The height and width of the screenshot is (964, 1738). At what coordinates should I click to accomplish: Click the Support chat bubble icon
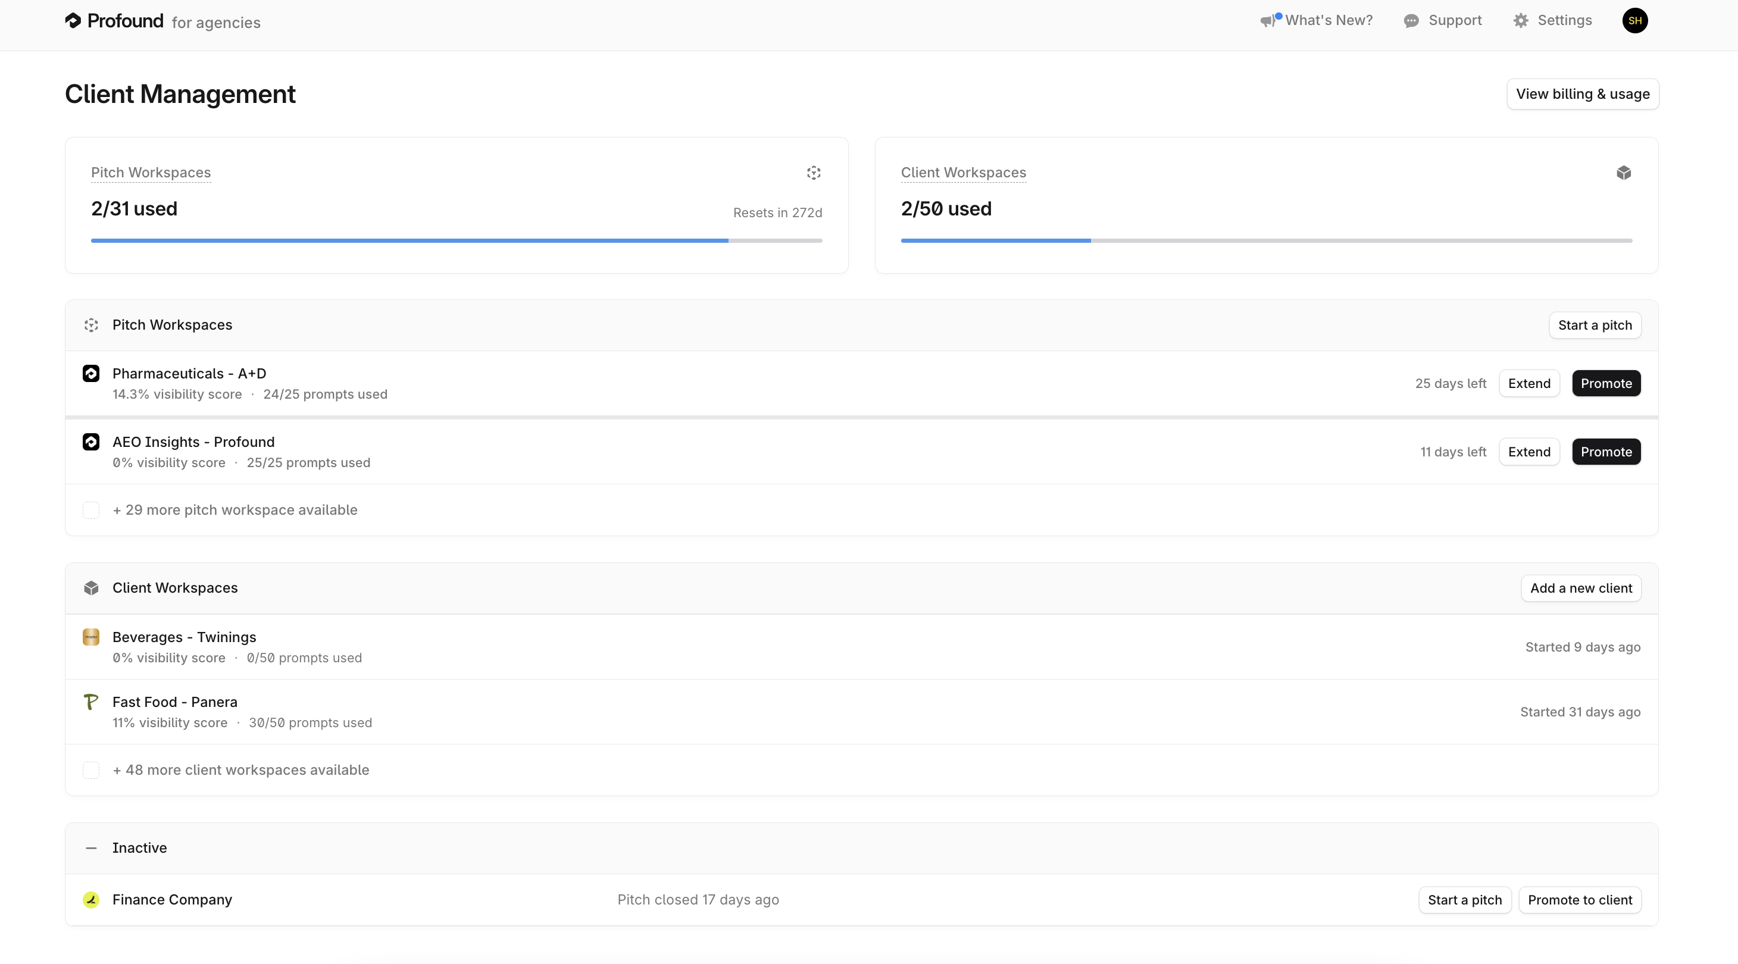[x=1411, y=21]
